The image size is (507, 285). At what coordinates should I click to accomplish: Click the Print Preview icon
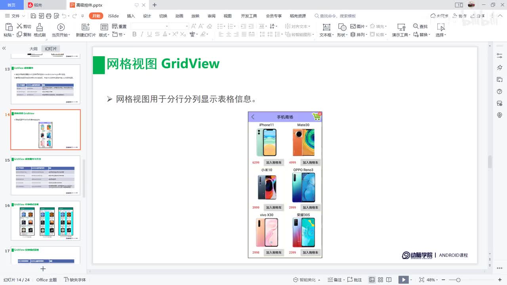coord(56,16)
